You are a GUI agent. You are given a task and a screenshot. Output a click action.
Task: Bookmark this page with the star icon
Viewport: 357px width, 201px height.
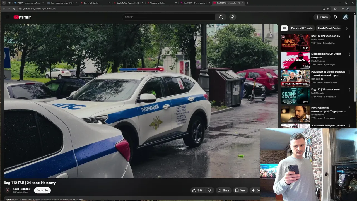[x=328, y=9]
